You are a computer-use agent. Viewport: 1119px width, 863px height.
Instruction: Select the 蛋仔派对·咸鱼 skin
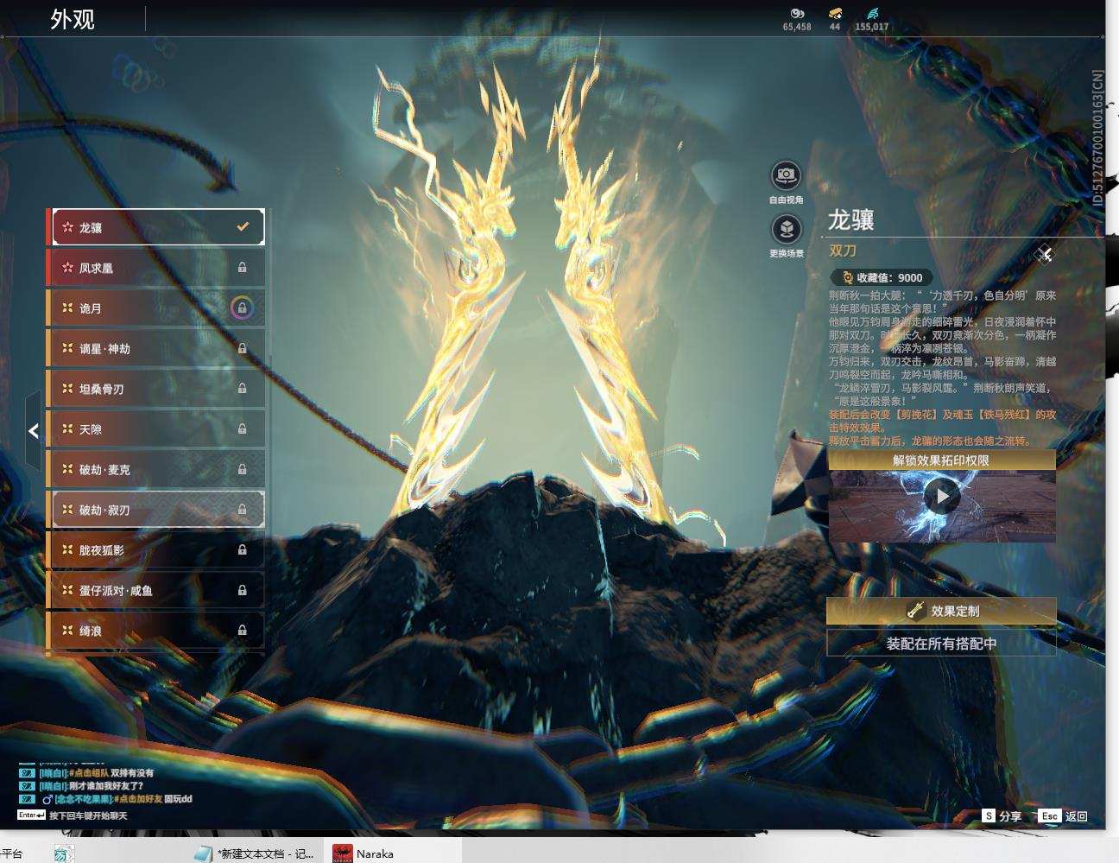pos(155,590)
